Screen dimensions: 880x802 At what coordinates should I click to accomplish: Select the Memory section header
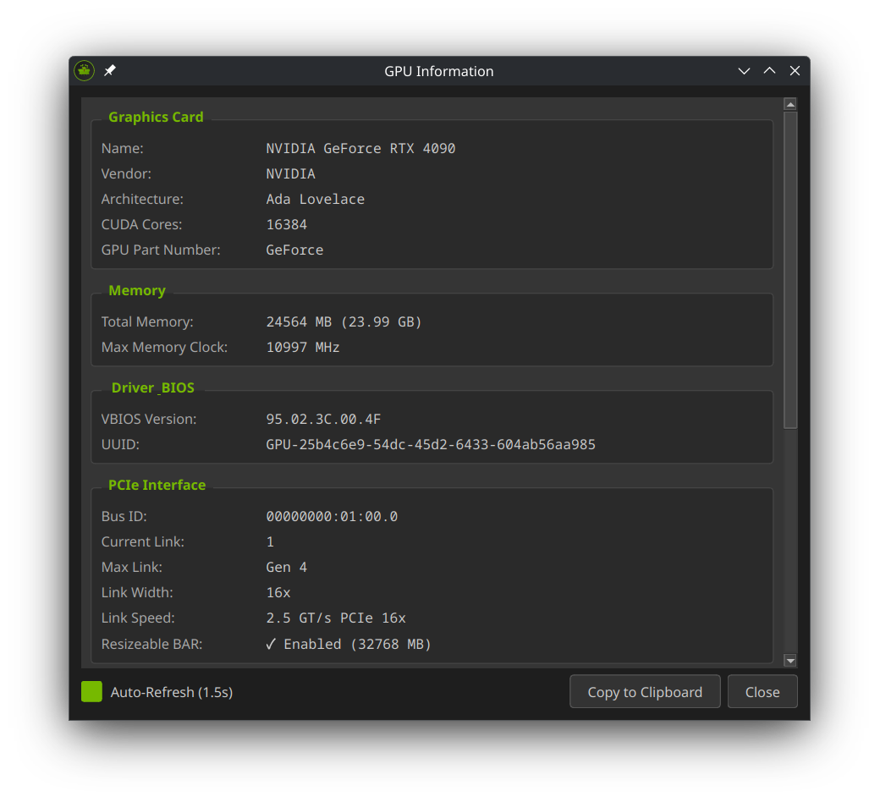137,290
